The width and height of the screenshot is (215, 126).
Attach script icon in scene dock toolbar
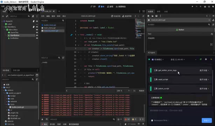click(x=33, y=16)
